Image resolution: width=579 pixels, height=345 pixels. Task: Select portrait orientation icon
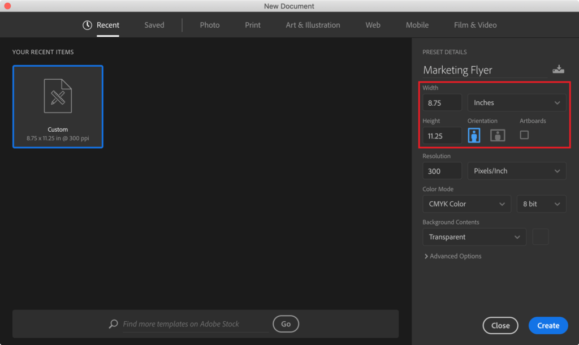[474, 135]
